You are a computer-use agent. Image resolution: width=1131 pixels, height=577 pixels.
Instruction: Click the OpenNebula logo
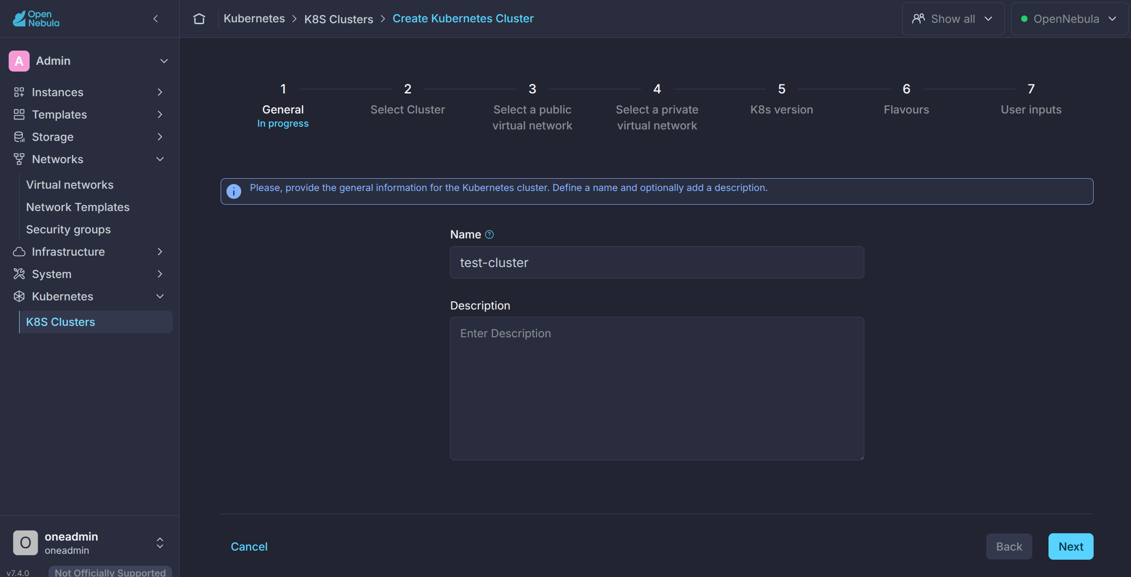tap(36, 19)
